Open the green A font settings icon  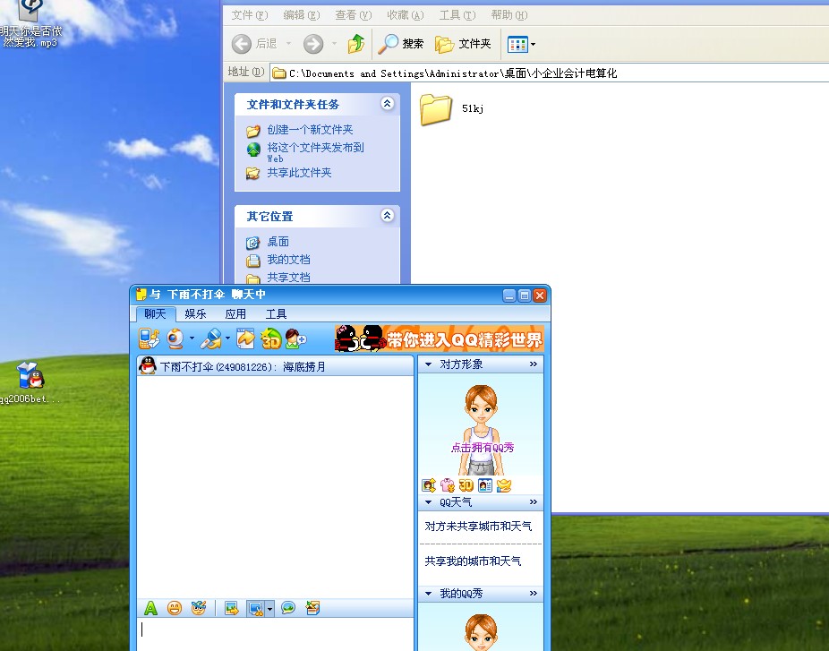pyautogui.click(x=150, y=608)
